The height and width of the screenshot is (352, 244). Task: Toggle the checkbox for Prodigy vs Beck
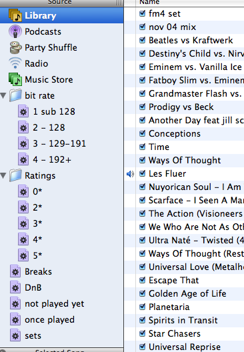[x=142, y=107]
